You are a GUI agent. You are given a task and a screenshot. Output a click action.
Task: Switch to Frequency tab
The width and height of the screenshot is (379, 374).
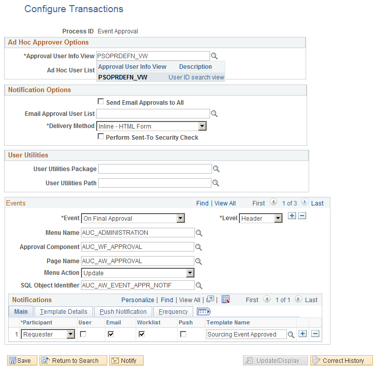coord(173,312)
